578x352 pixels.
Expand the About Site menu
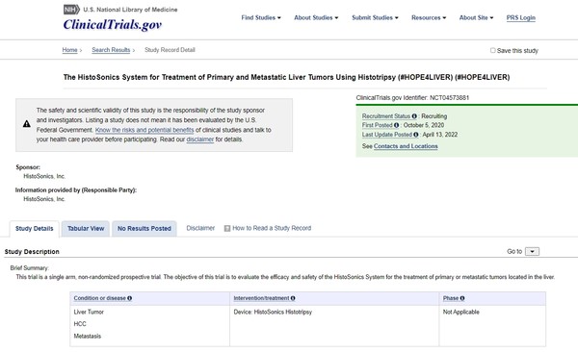click(476, 17)
